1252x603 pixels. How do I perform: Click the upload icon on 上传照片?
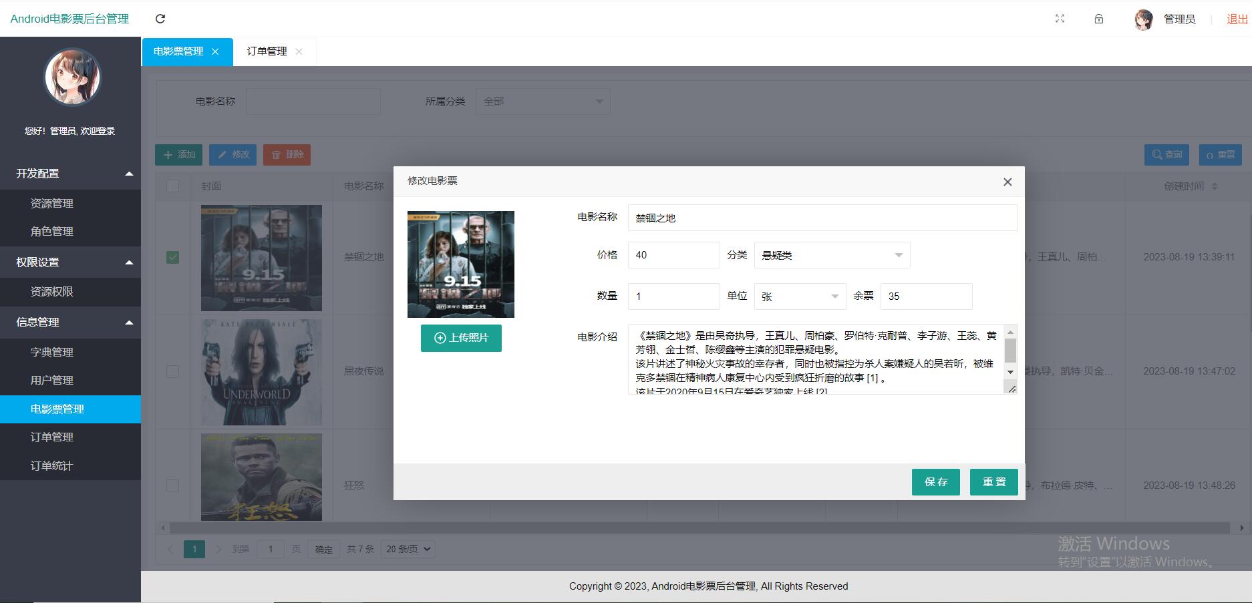click(x=439, y=338)
